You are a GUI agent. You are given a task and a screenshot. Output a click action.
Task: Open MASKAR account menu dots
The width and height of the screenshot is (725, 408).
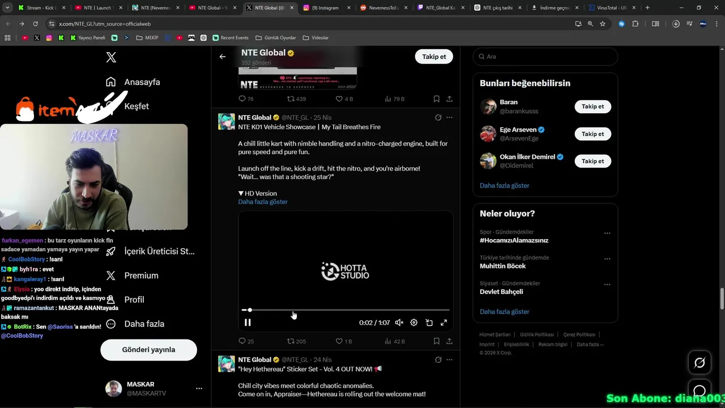point(199,389)
